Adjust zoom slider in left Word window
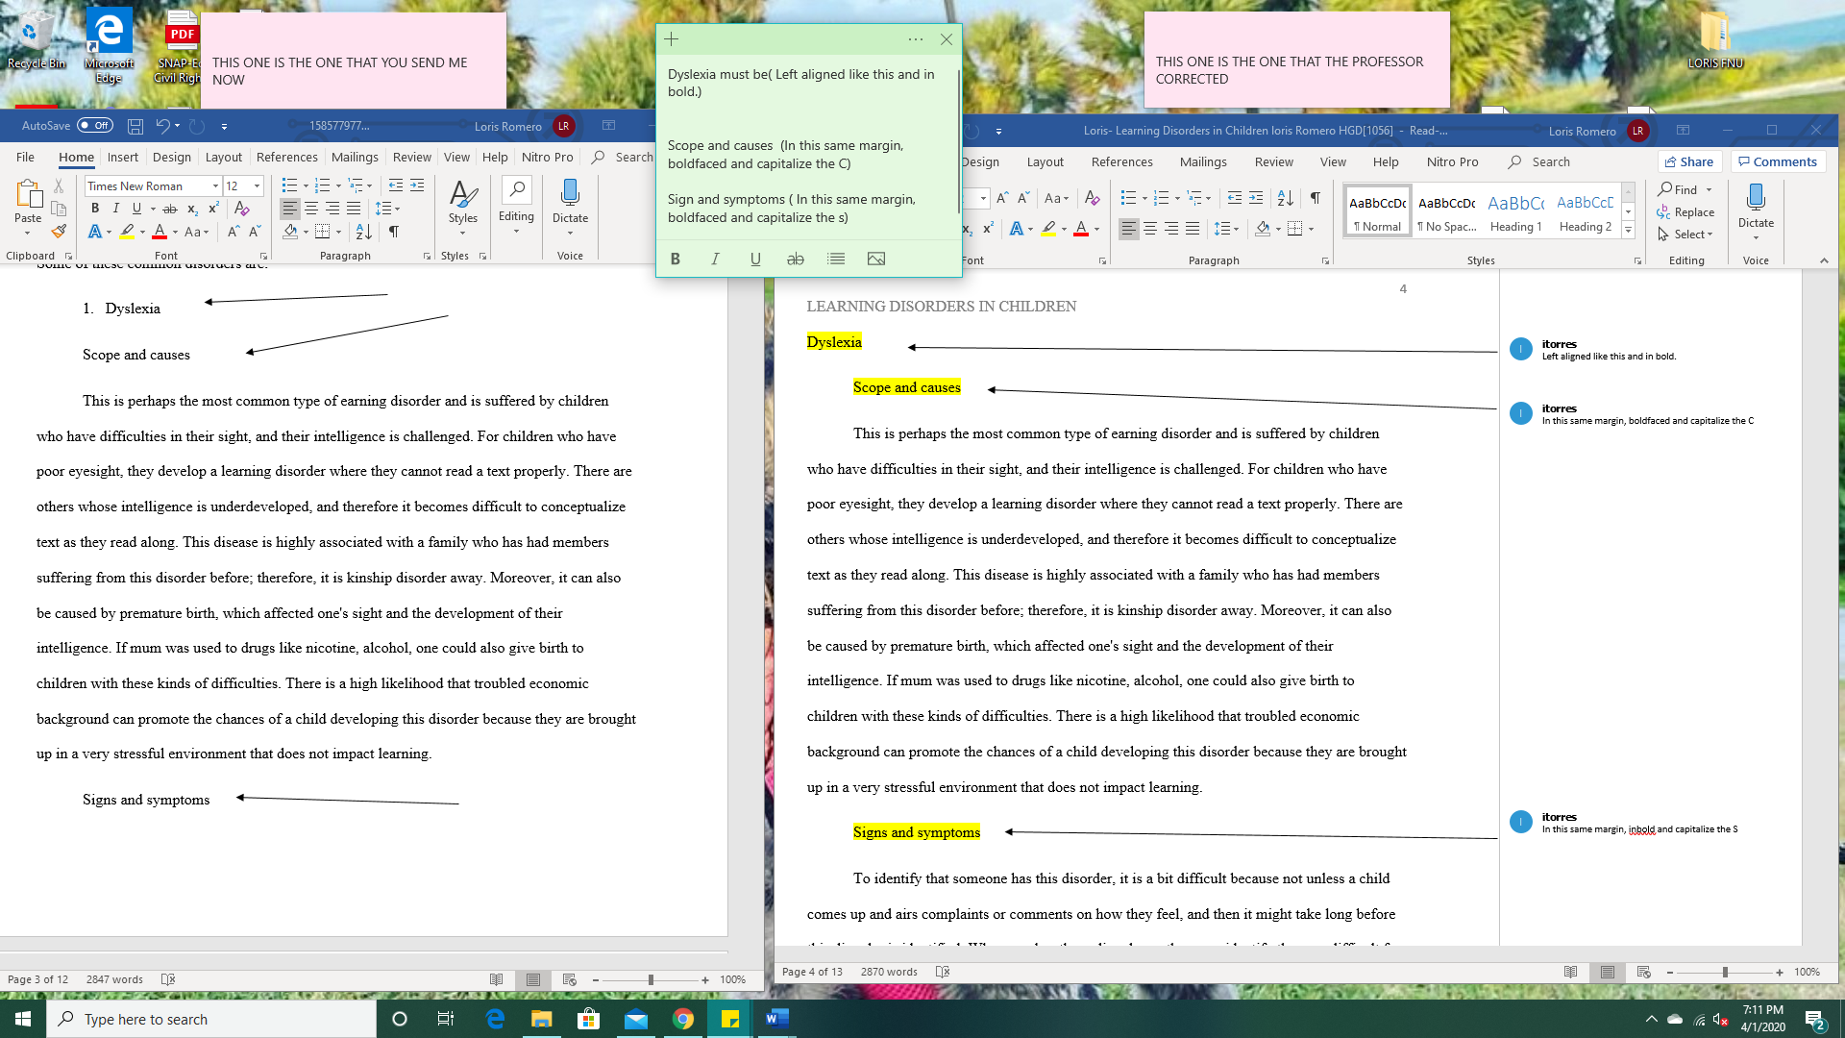The image size is (1845, 1038). click(x=651, y=979)
